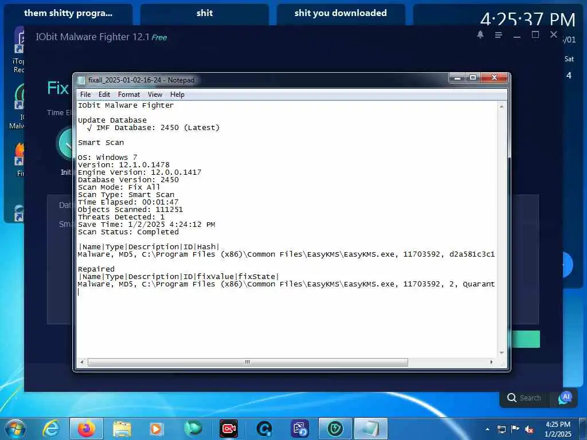Open the Action Center flag icon
This screenshot has width=587, height=440.
coord(515,429)
